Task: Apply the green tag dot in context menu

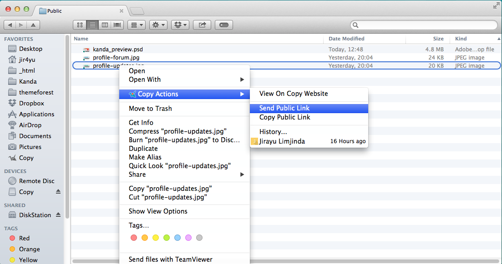Action: click(167, 238)
